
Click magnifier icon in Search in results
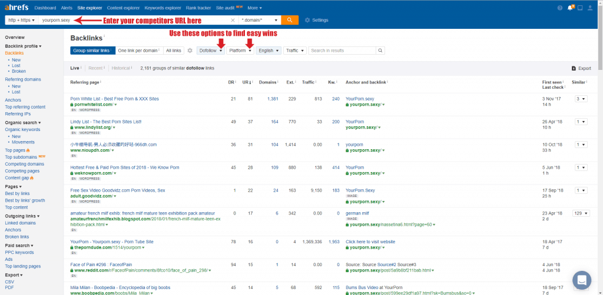tap(380, 51)
